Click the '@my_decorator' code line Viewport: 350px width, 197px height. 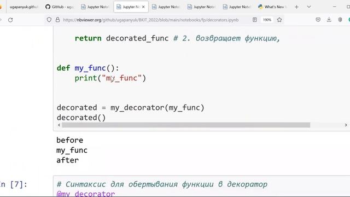pos(86,193)
